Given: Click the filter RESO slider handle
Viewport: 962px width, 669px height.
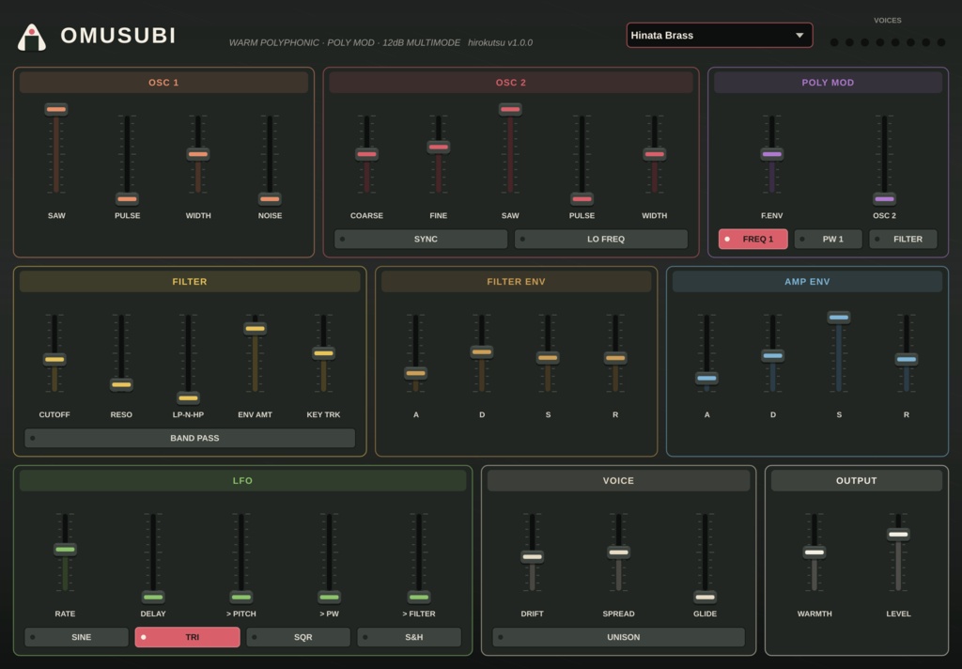Looking at the screenshot, I should pyautogui.click(x=121, y=385).
